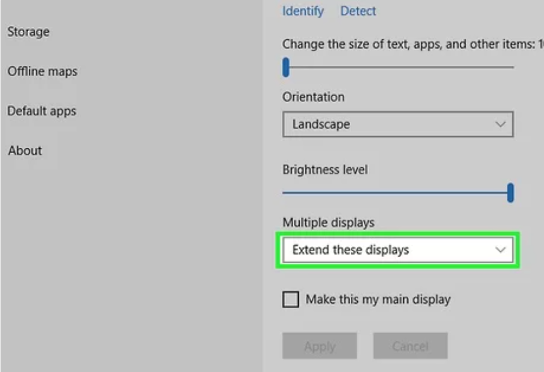Go to Default apps settings
The height and width of the screenshot is (372, 544).
[x=42, y=111]
